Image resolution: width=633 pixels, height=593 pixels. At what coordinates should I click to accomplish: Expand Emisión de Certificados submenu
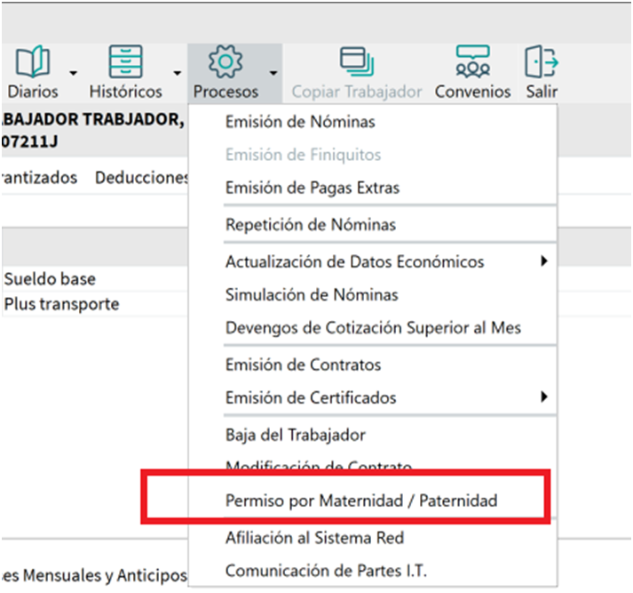pos(311,397)
